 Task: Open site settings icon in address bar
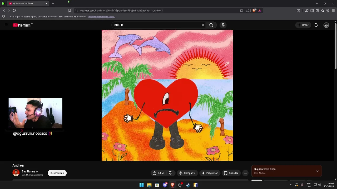tap(76, 10)
